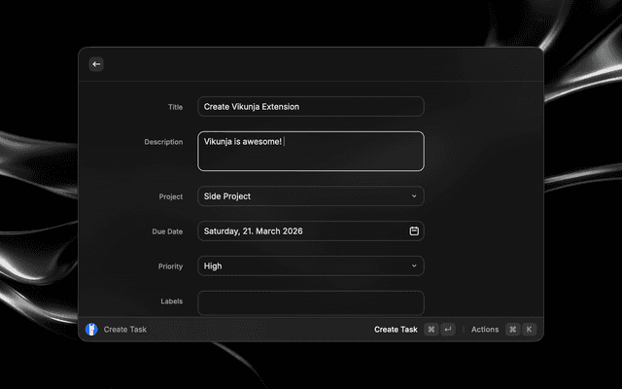
Task: Click the empty Labels field
Action: pyautogui.click(x=310, y=302)
